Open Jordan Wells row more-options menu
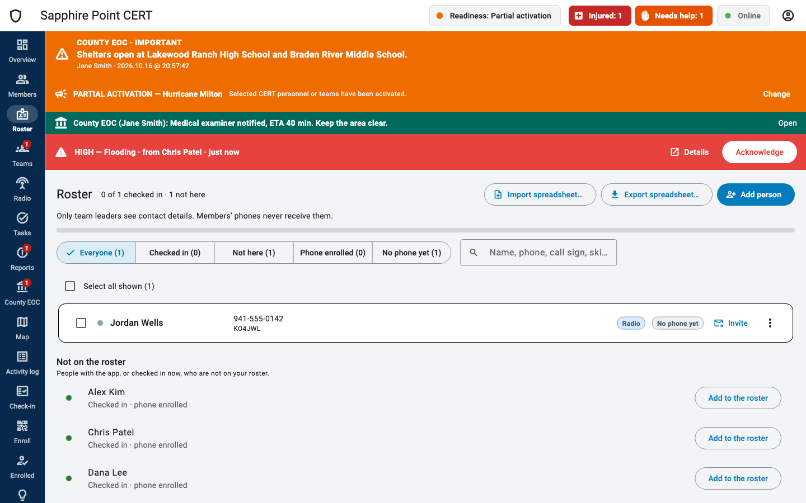This screenshot has width=806, height=503. pos(770,323)
